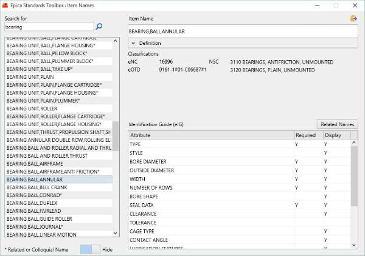Select BEARING UNIT,ROLLER,FLANGE CARTRIDGE* row

pyautogui.click(x=58, y=116)
